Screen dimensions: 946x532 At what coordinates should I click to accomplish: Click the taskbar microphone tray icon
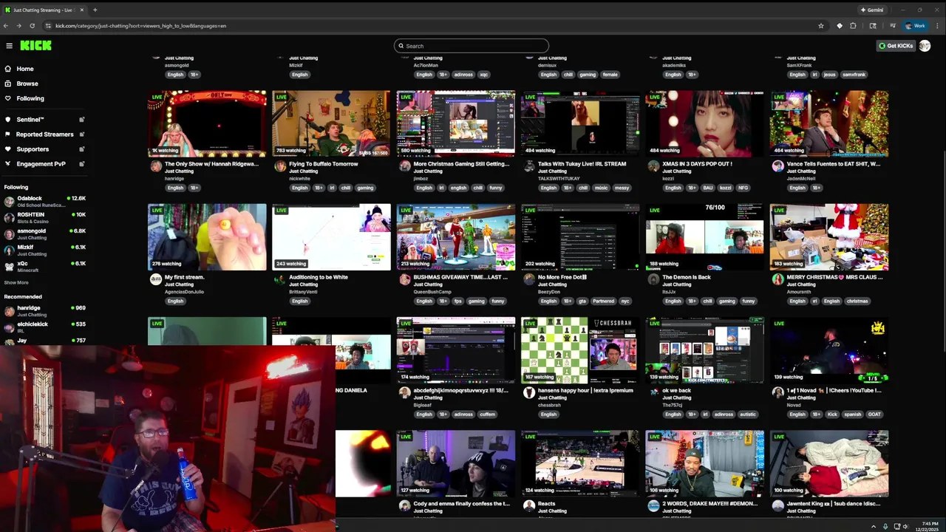(885, 526)
